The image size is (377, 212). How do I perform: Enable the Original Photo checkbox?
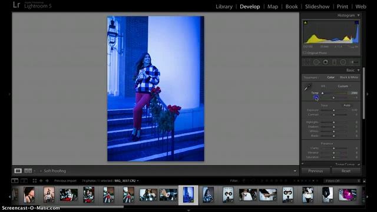point(305,53)
